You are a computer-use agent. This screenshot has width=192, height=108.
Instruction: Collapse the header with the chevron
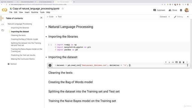click(188, 17)
